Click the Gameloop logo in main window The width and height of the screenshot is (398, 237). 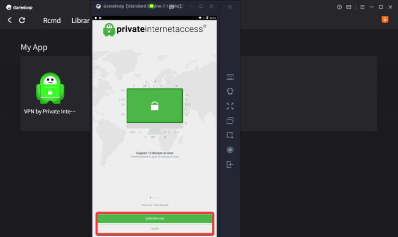tap(19, 7)
